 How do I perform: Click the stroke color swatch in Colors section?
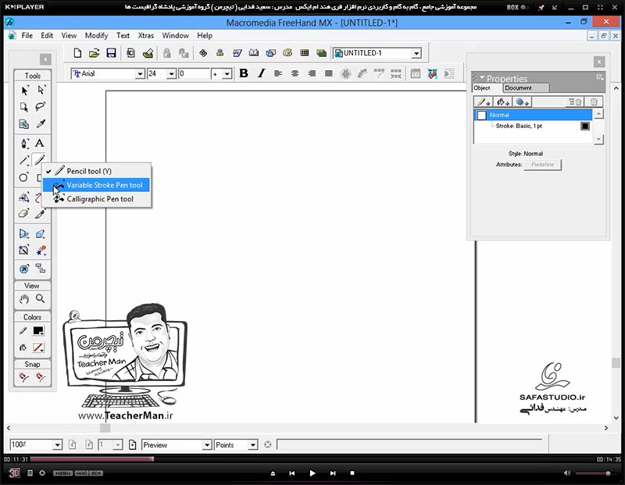coord(38,331)
